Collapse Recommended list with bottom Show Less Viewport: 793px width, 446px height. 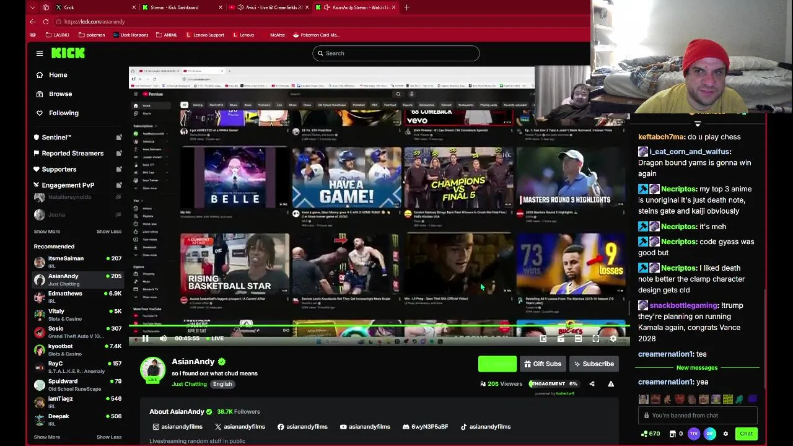click(109, 437)
